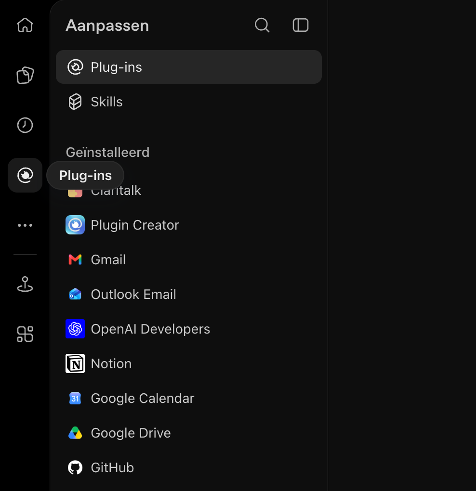Image resolution: width=476 pixels, height=491 pixels.
Task: Open the grid apps icon in rail
Action: tap(25, 334)
